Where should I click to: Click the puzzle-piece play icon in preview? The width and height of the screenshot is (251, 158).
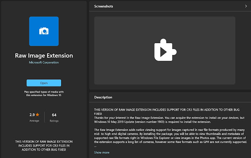click(x=166, y=50)
